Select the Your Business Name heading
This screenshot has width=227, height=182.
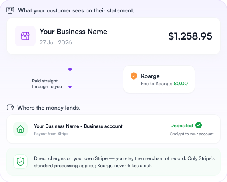coord(73,32)
